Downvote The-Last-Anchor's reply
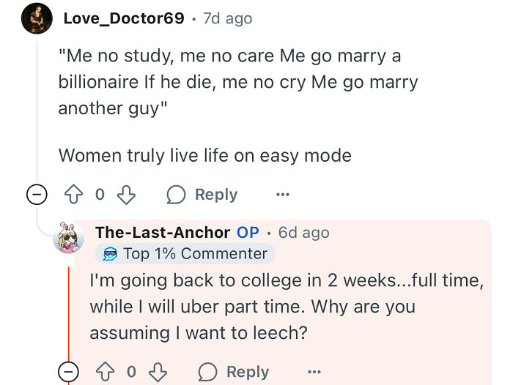This screenshot has height=385, width=513. (158, 372)
